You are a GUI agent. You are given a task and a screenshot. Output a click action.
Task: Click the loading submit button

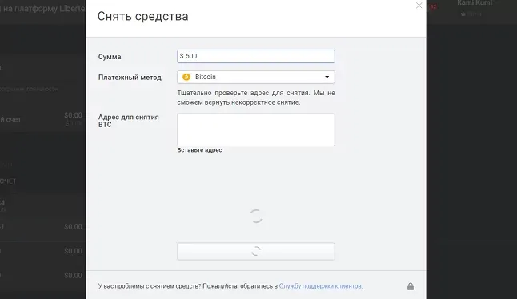point(256,251)
